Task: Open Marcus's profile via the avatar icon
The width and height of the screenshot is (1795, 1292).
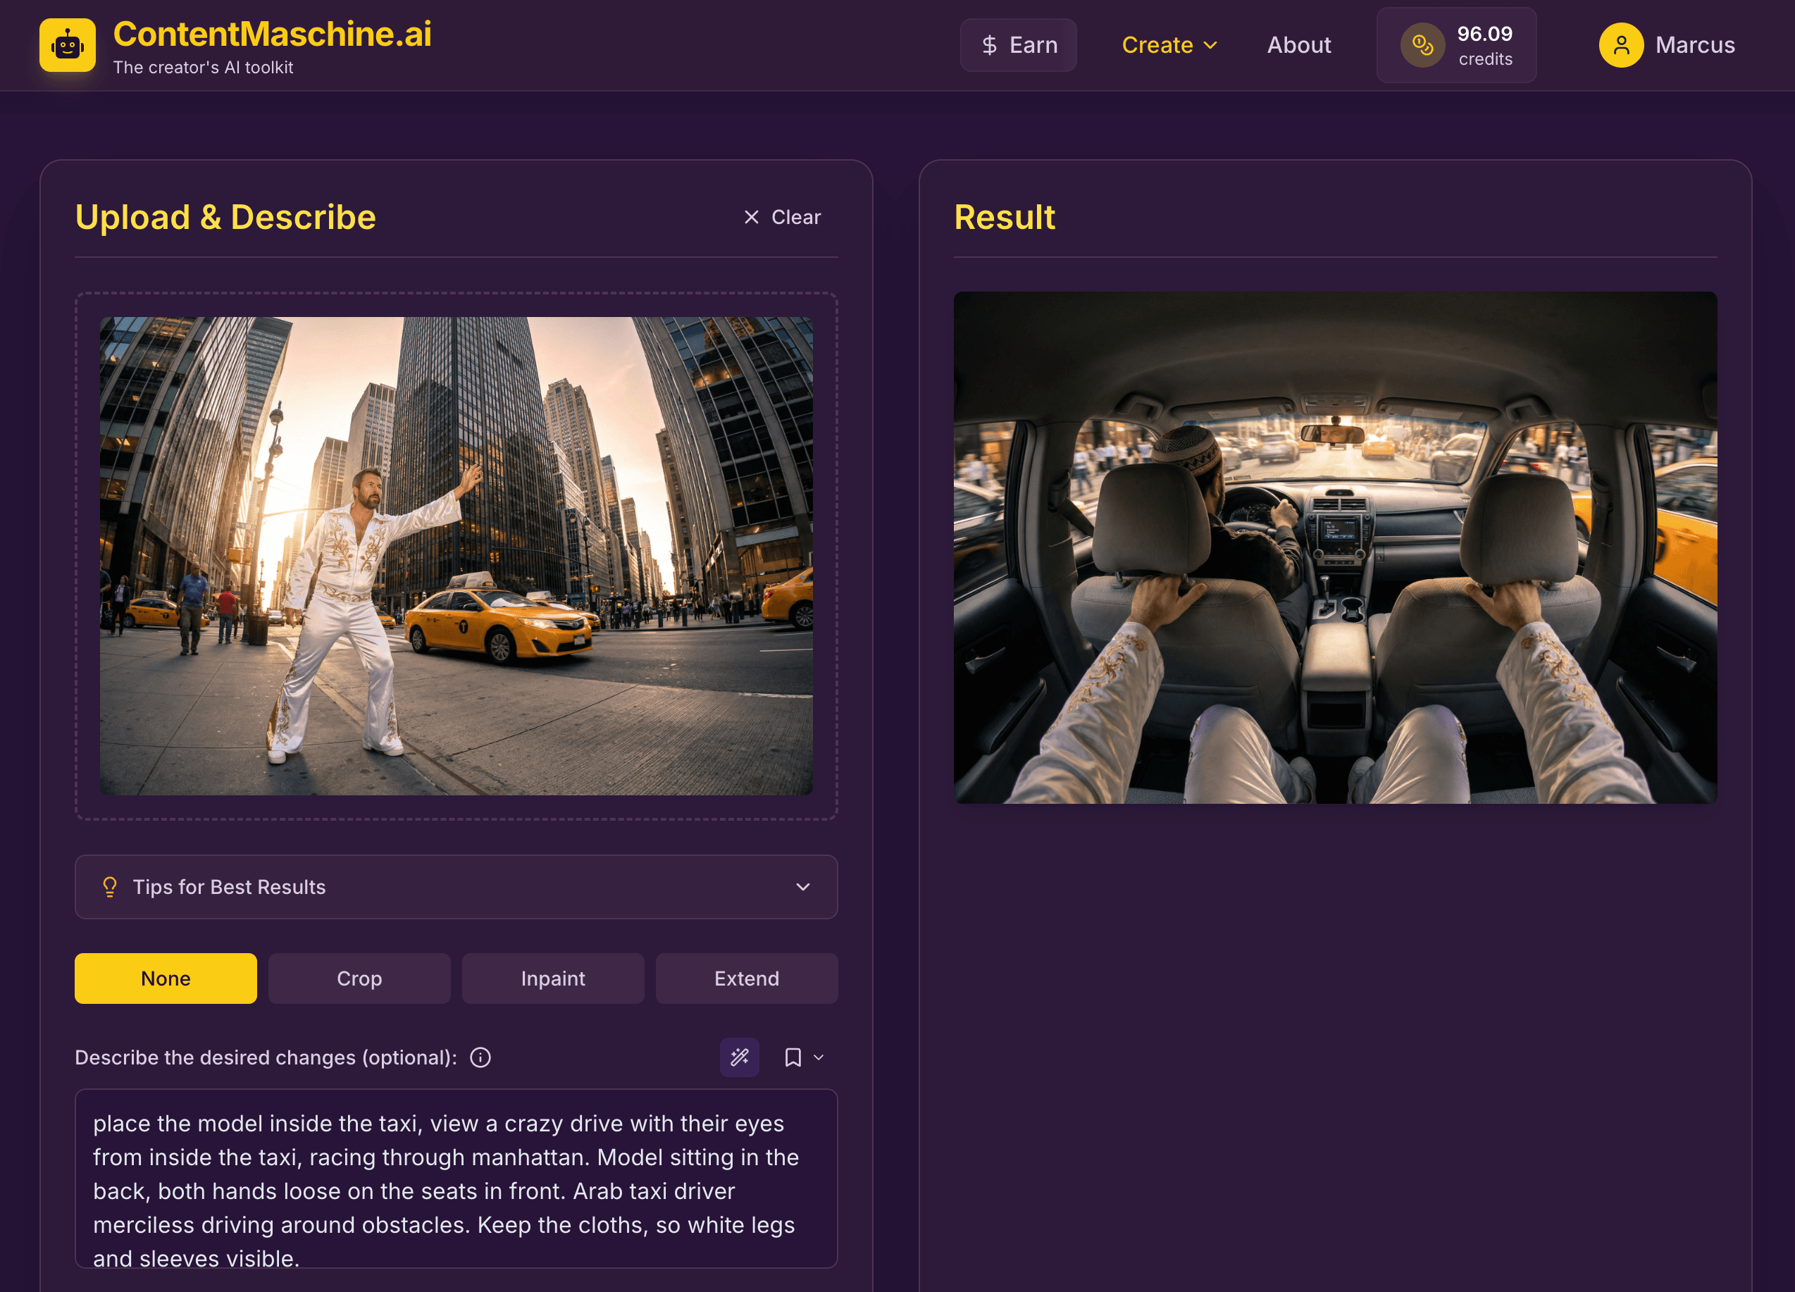Action: click(1621, 45)
